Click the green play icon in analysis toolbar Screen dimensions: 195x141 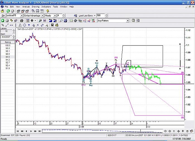(2, 21)
